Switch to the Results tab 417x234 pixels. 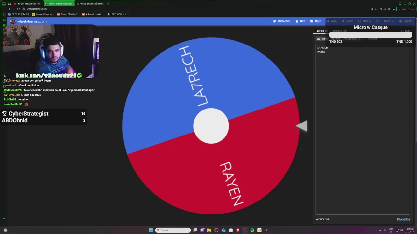click(339, 31)
